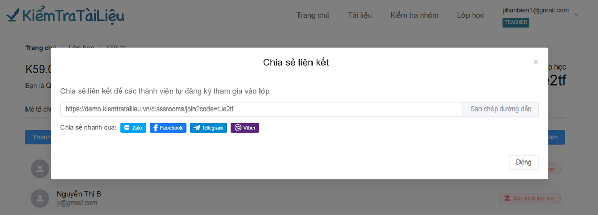This screenshot has width=598, height=215.
Task: Open the Trang chủ menu item
Action: pos(313,15)
